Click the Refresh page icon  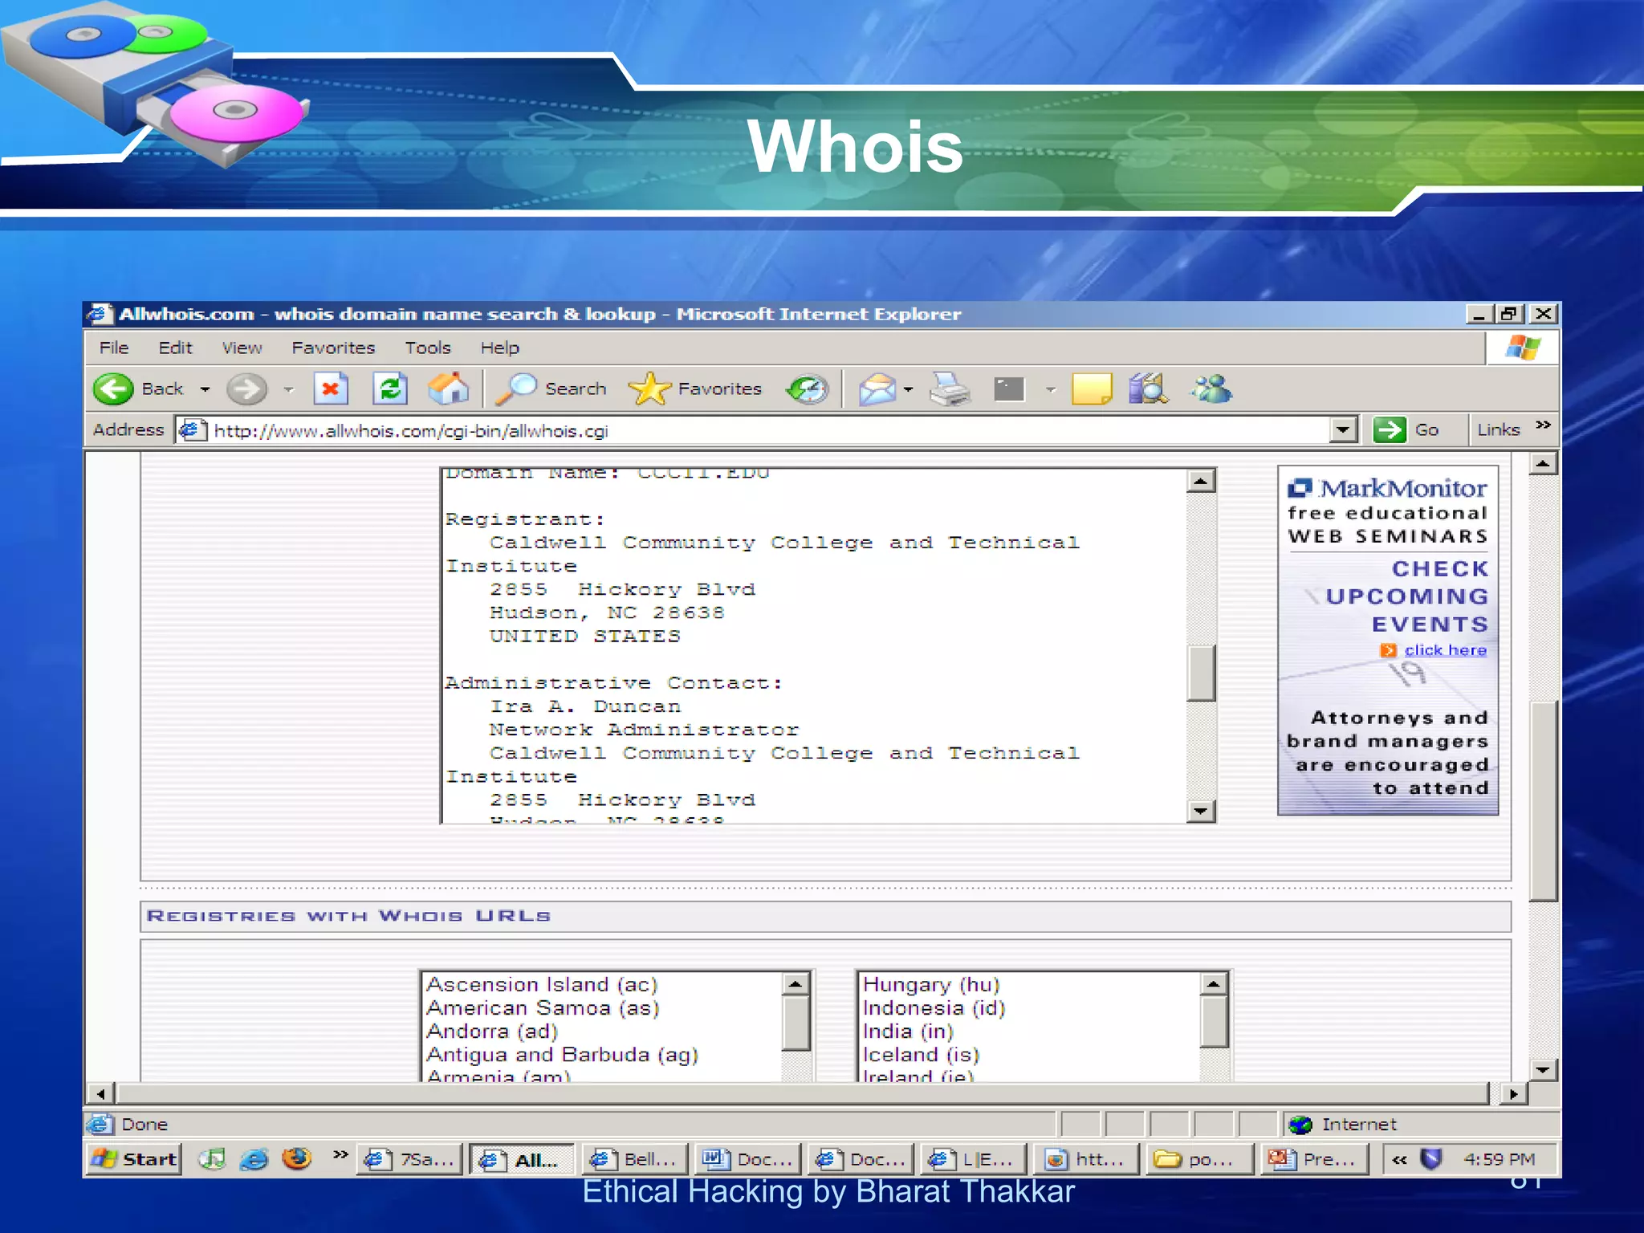pyautogui.click(x=390, y=389)
